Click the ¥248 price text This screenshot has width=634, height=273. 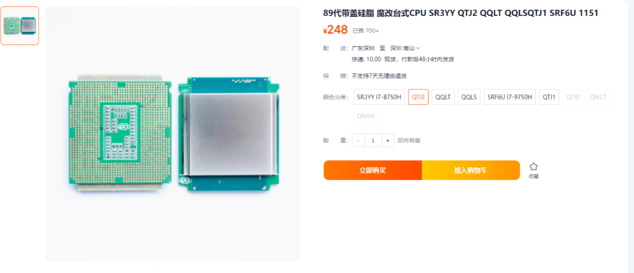(335, 30)
